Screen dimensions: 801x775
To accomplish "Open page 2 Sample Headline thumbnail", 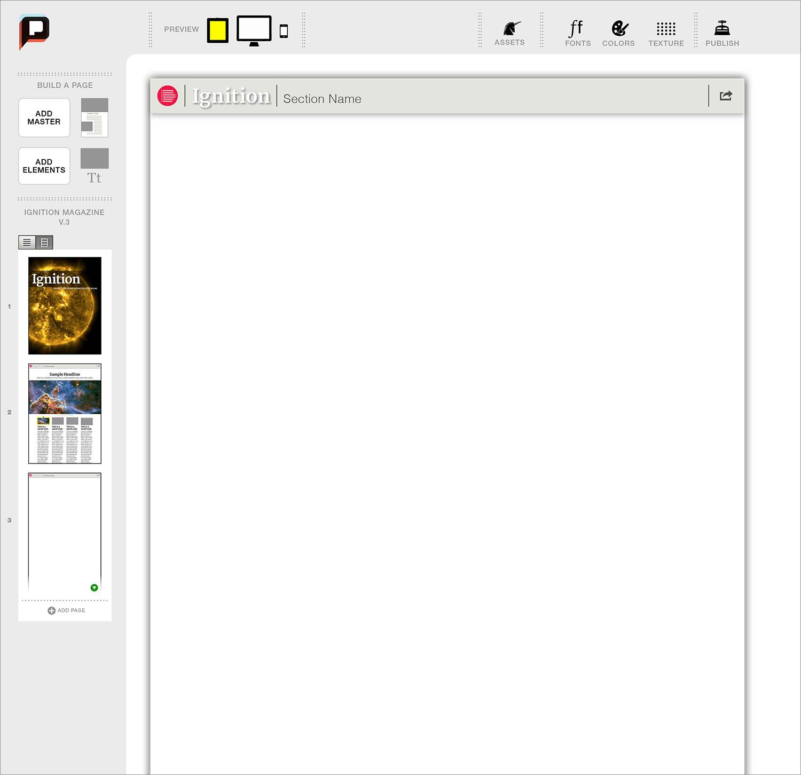I will point(65,414).
